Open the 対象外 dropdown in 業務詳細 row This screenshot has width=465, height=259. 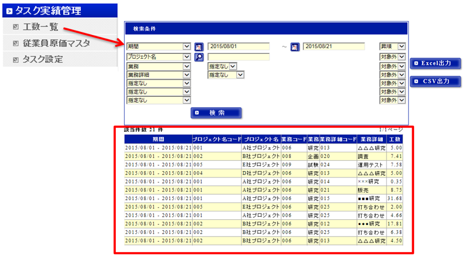(392, 75)
